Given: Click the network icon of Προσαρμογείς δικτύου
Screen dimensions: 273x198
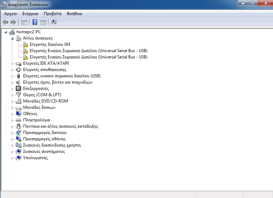Looking at the screenshot, I should (x=19, y=133).
